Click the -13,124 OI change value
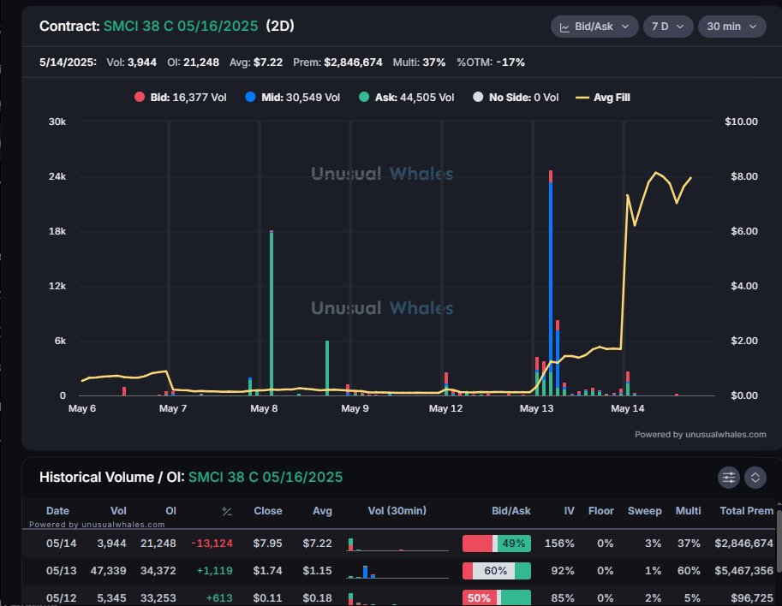This screenshot has height=606, width=782. point(212,544)
